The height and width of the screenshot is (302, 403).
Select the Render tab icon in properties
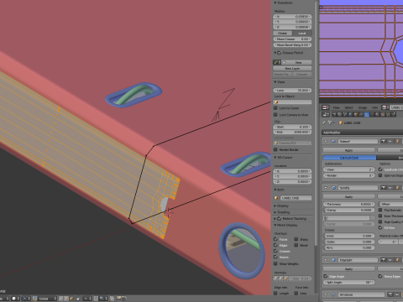click(x=334, y=114)
